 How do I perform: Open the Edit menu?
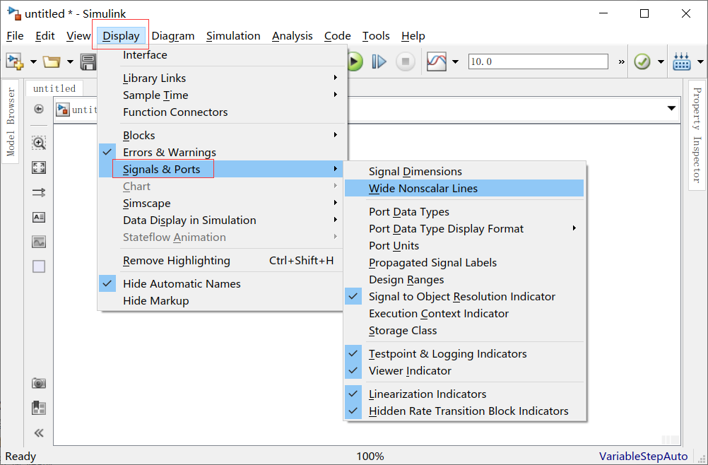pos(45,35)
